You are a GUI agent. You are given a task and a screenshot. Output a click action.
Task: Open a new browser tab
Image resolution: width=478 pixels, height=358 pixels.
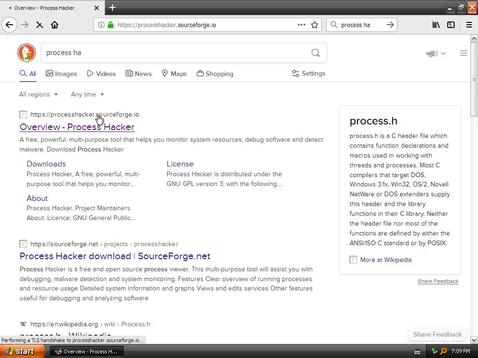pyautogui.click(x=112, y=7)
